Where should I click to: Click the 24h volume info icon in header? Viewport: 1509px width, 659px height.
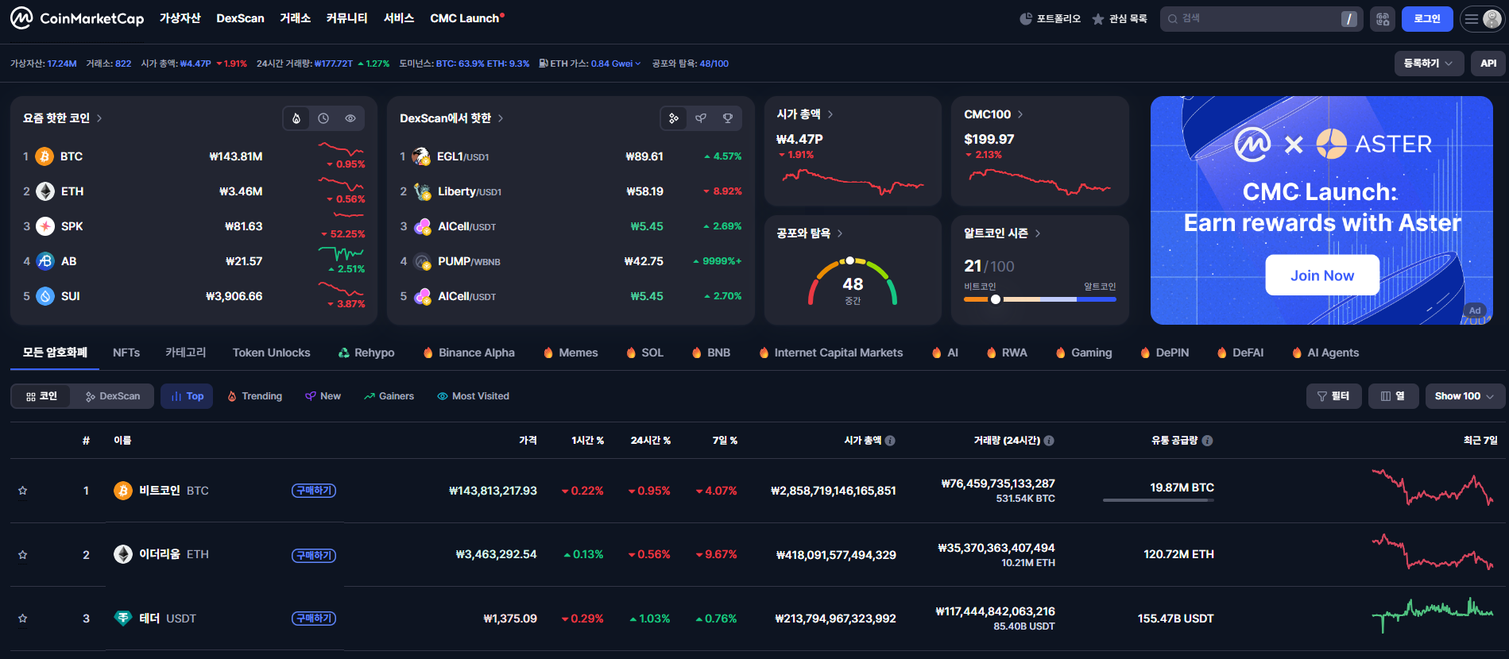click(1049, 441)
